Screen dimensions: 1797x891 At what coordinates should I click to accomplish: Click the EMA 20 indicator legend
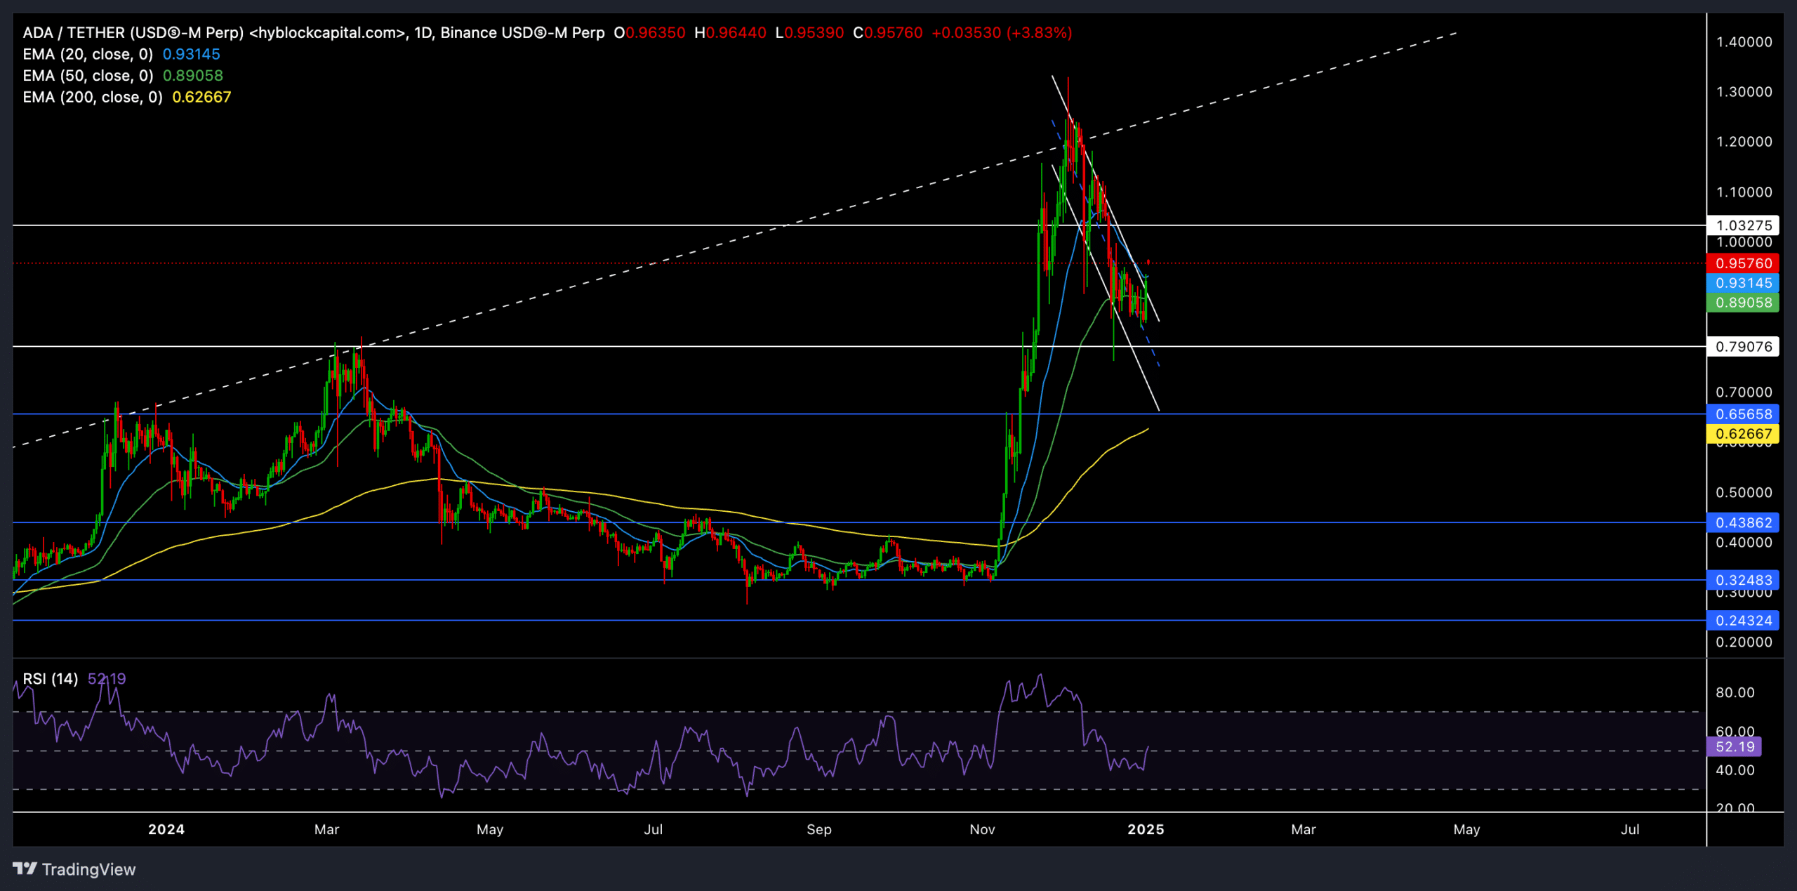click(88, 54)
